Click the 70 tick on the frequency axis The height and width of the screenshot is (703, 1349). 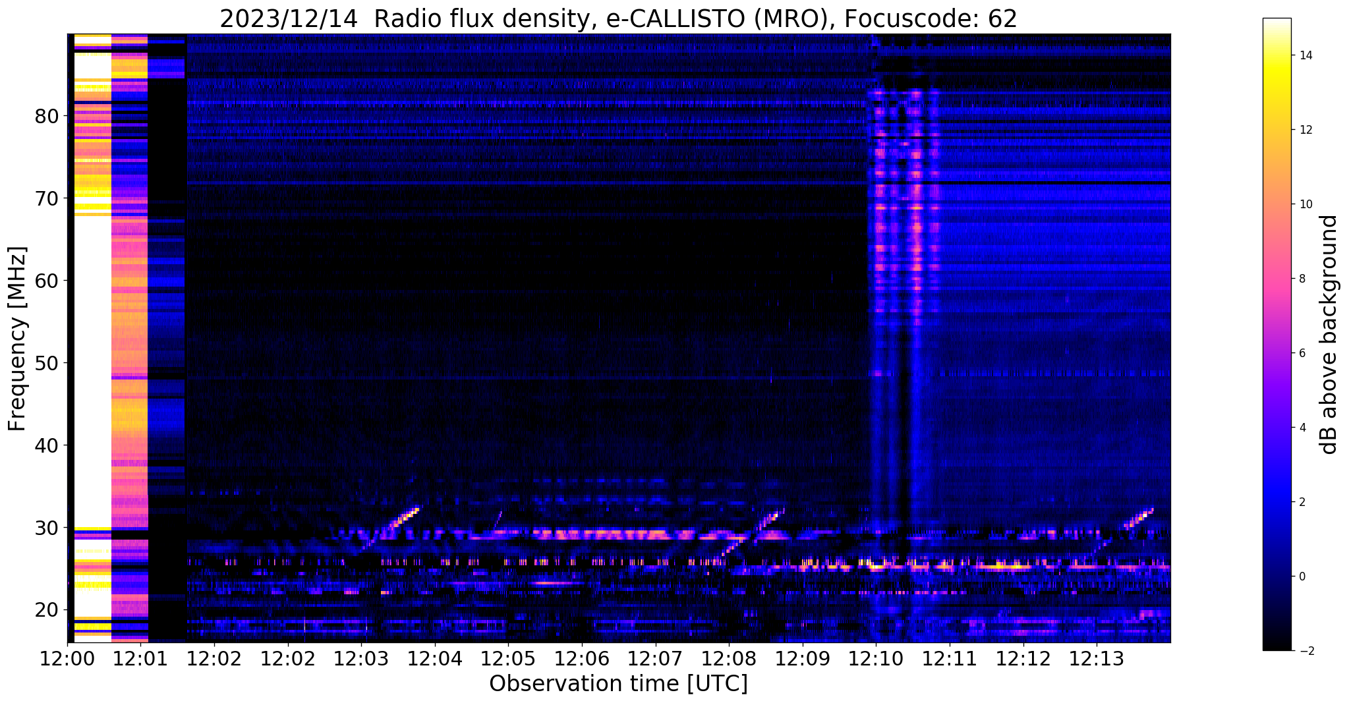47,198
